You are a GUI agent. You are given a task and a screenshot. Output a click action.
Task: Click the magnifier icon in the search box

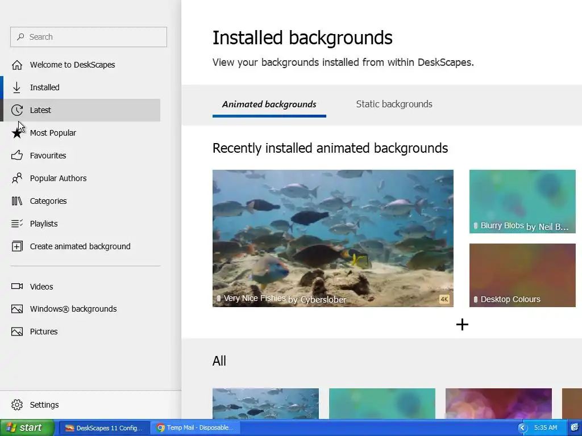(x=20, y=37)
